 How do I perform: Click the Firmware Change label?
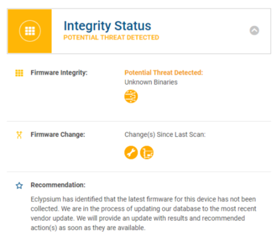click(58, 134)
